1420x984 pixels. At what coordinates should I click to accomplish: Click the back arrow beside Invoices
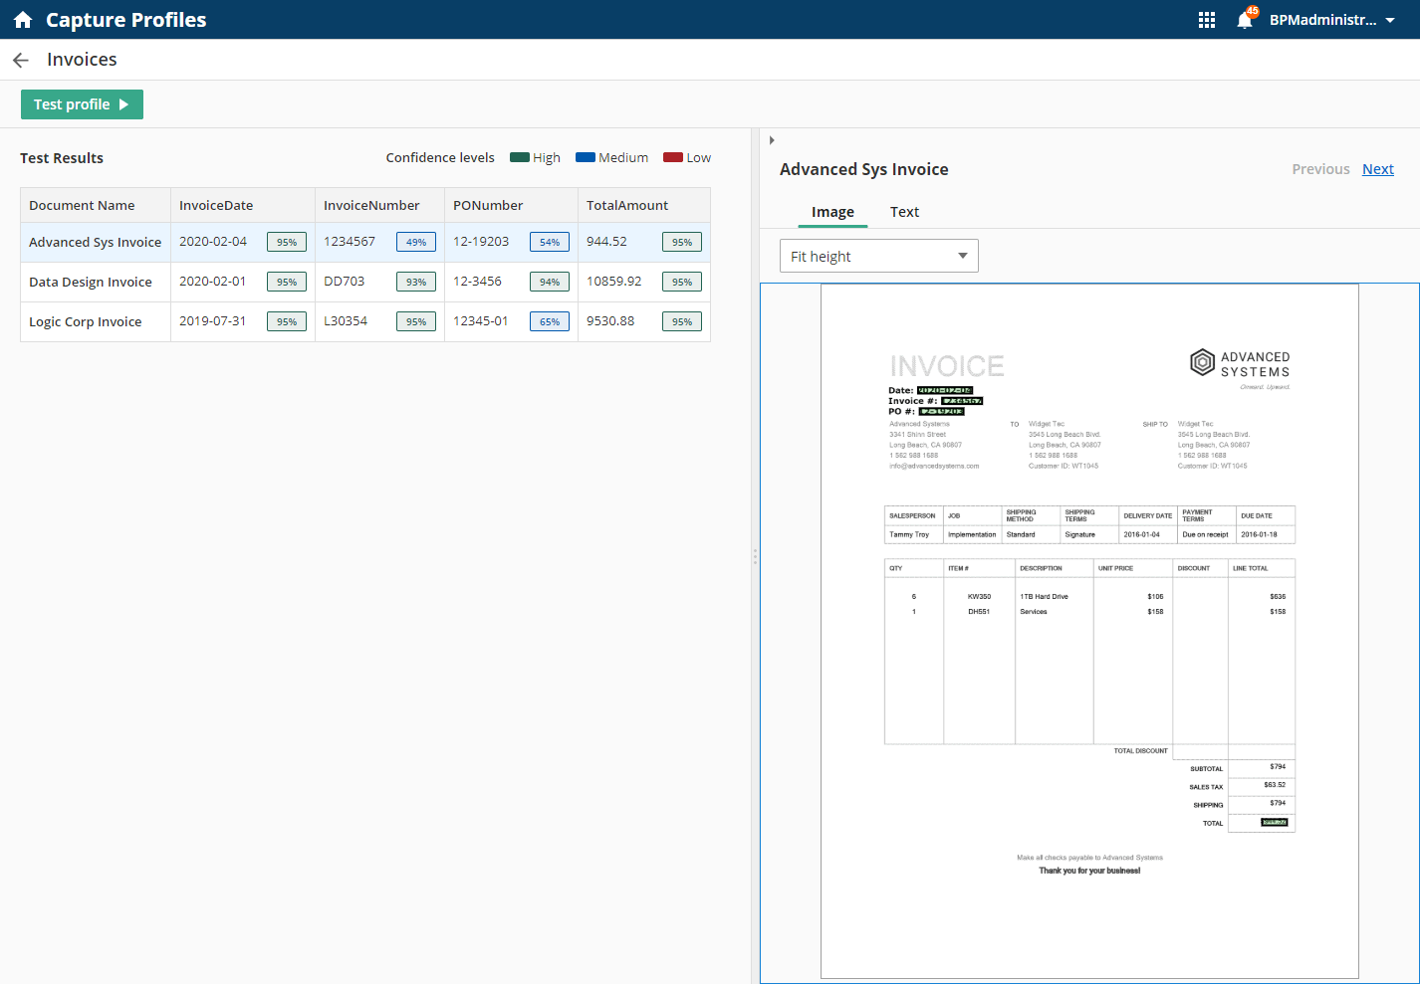coord(20,60)
